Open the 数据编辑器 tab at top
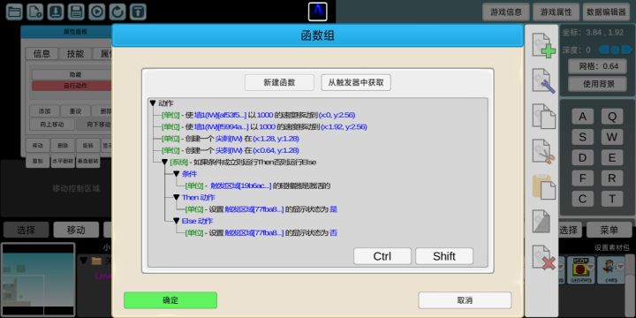This screenshot has height=318, width=636. [x=606, y=12]
